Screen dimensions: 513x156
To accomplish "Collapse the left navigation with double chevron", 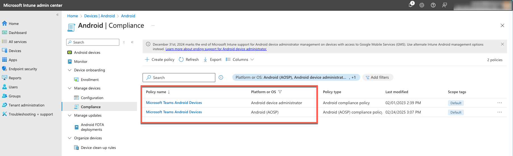I will [57, 15].
